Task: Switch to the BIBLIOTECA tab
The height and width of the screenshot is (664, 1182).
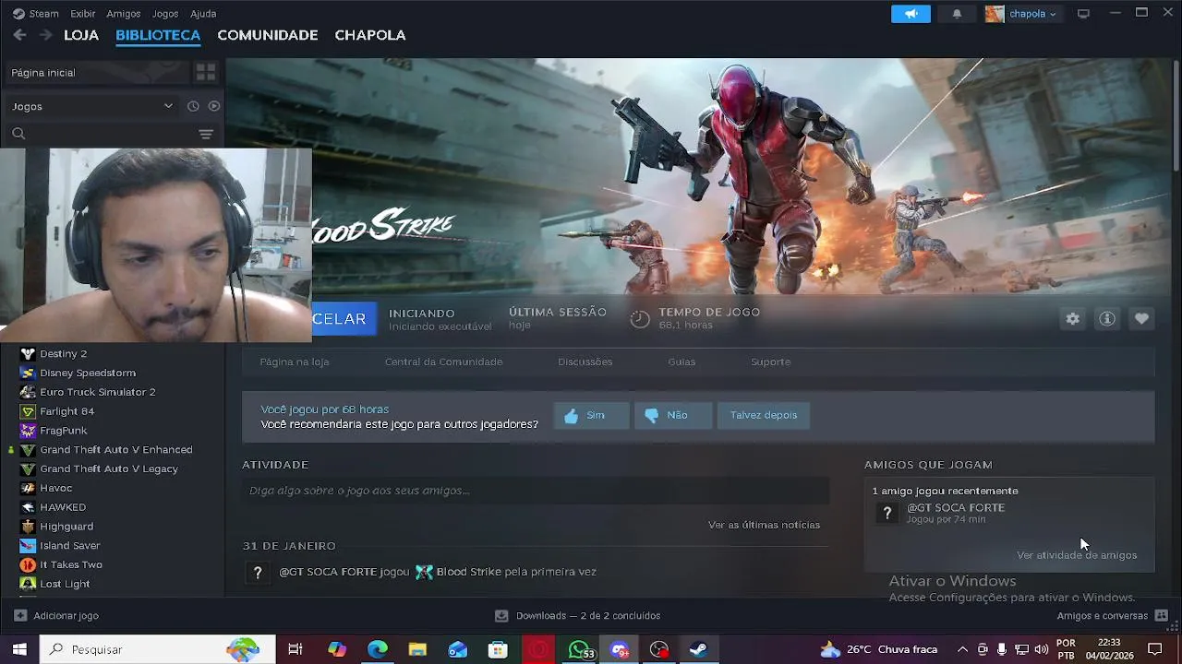Action: point(158,35)
